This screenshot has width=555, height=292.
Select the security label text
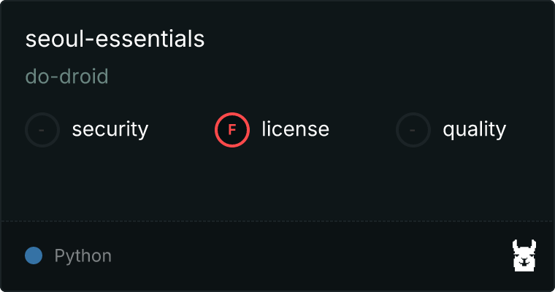click(110, 130)
